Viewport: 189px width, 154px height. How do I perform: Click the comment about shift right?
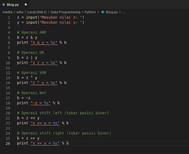coord(64,133)
